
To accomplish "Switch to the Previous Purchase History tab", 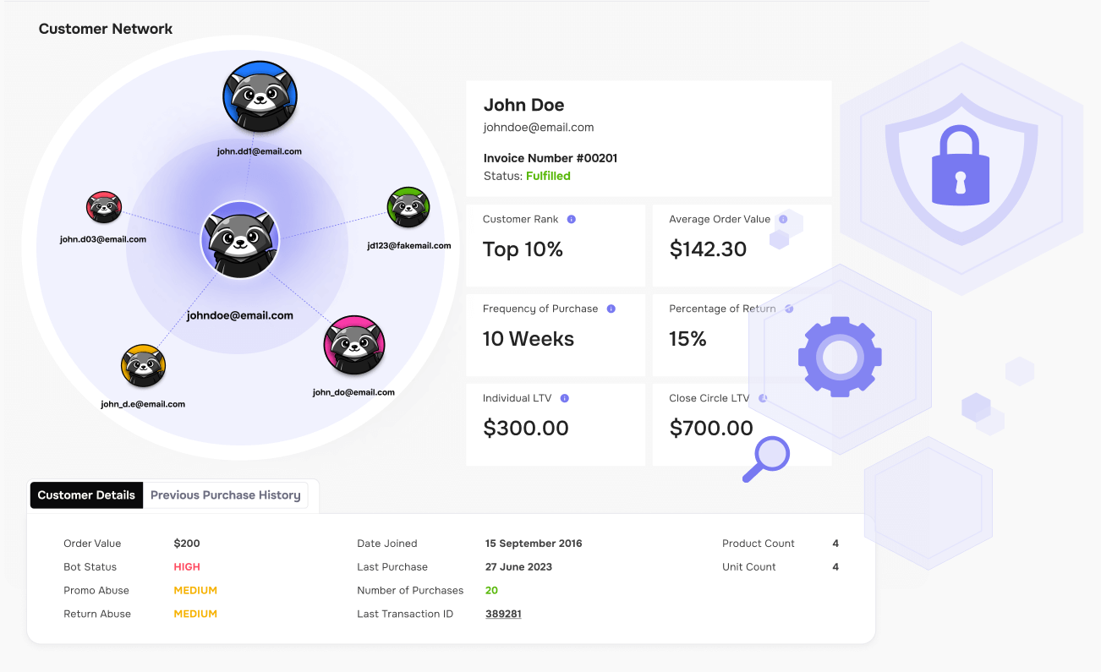I will click(x=226, y=495).
